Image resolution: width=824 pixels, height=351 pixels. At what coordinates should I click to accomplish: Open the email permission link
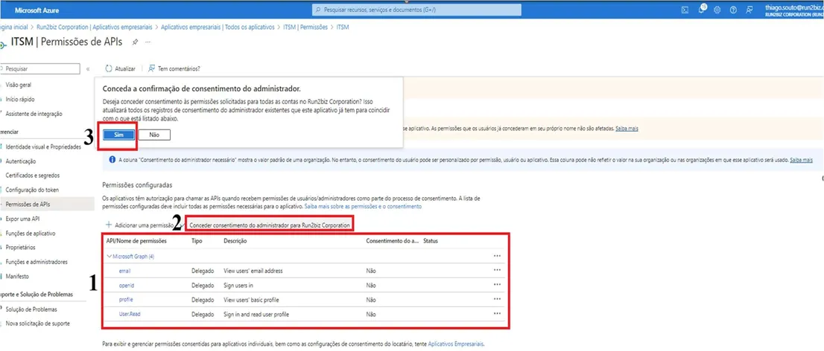[x=124, y=271]
